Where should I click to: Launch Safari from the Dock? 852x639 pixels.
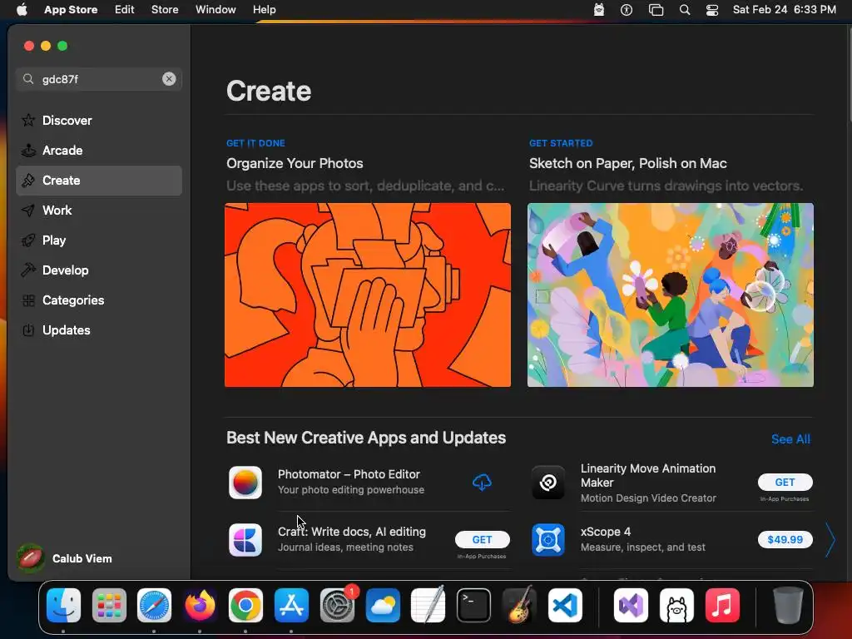pos(154,605)
